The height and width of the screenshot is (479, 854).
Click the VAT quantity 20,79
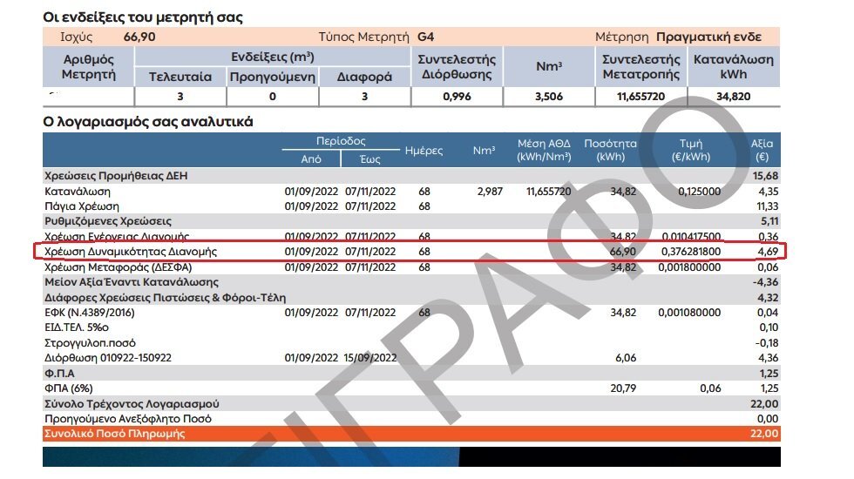click(623, 388)
